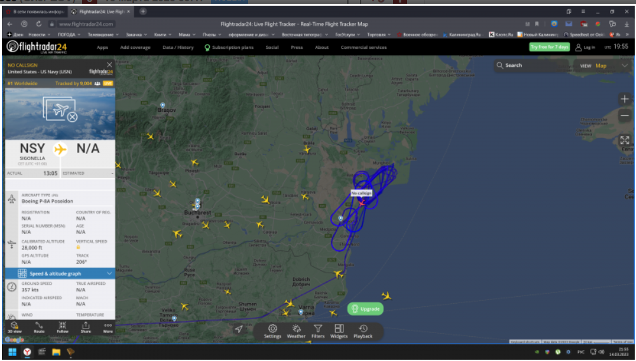Follow the selected aircraft
Viewport: 636px width, 361px height.
62,327
